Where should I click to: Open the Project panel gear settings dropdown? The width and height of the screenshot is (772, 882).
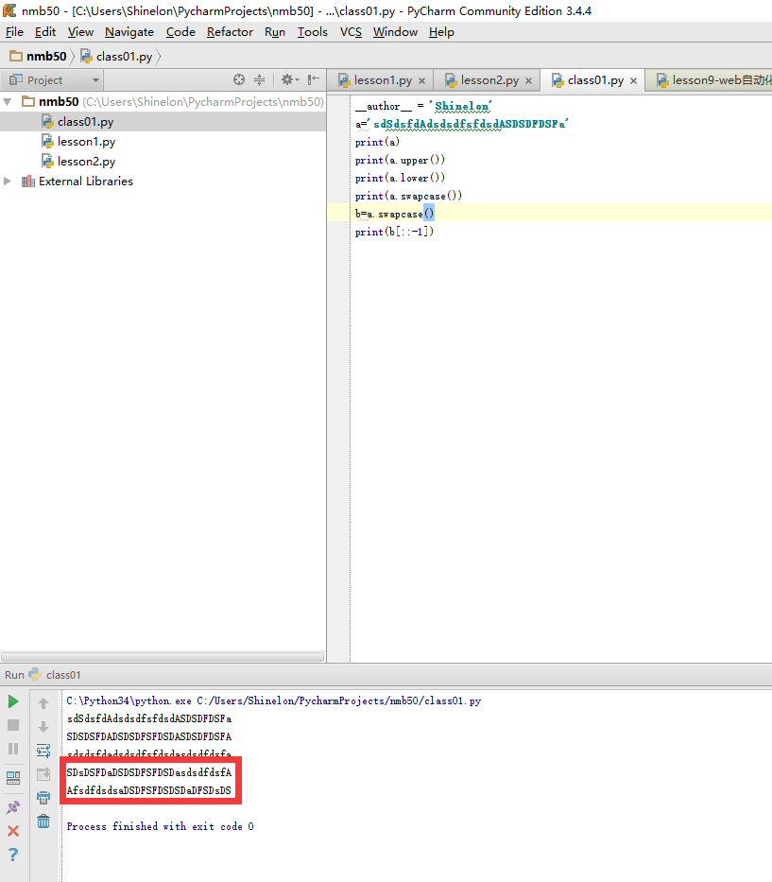pos(289,80)
